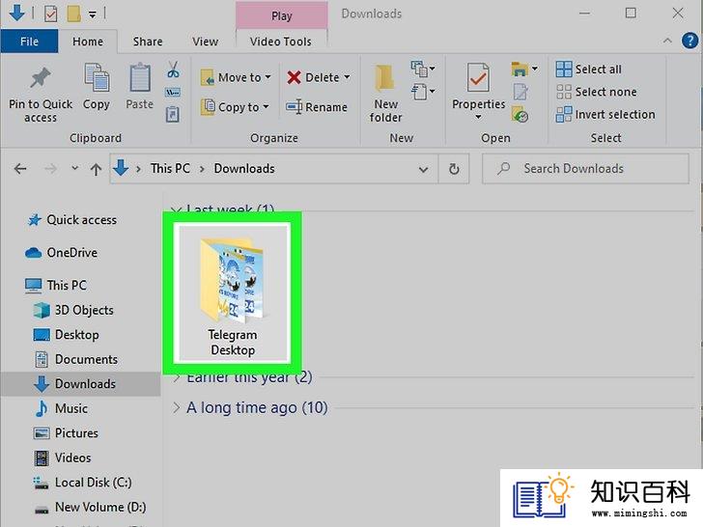
Task: Click the red Delete X icon
Action: click(294, 77)
